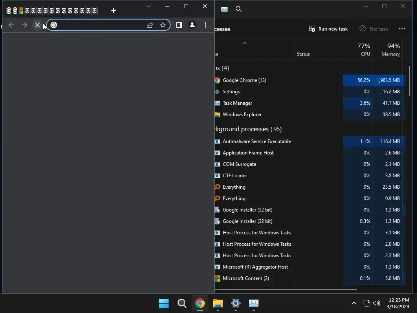Select Application Frame Host process
This screenshot has width=417, height=313.
tap(310, 153)
